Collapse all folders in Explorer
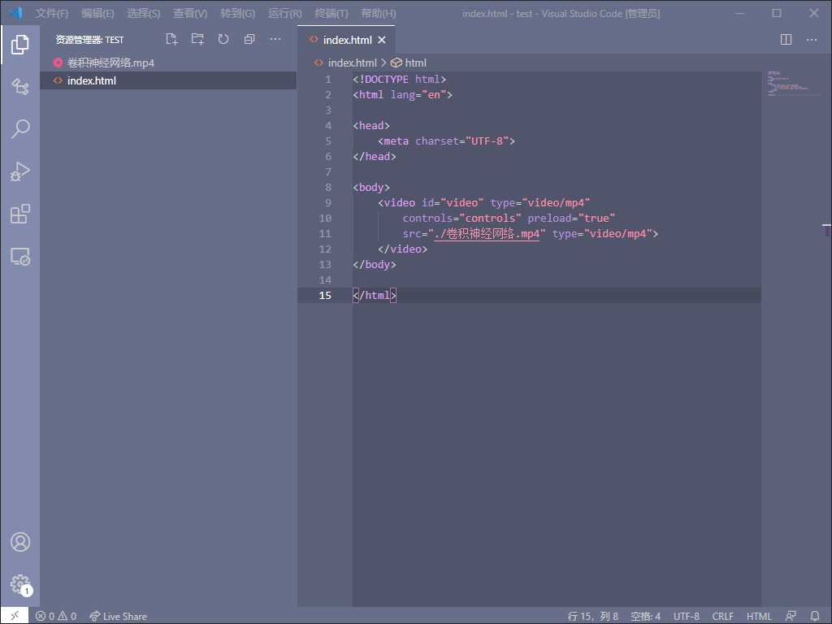The width and height of the screenshot is (832, 624). 249,38
